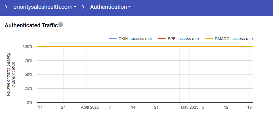
Task: Click the help icon beside Authenticated Traffic
Action: point(61,25)
